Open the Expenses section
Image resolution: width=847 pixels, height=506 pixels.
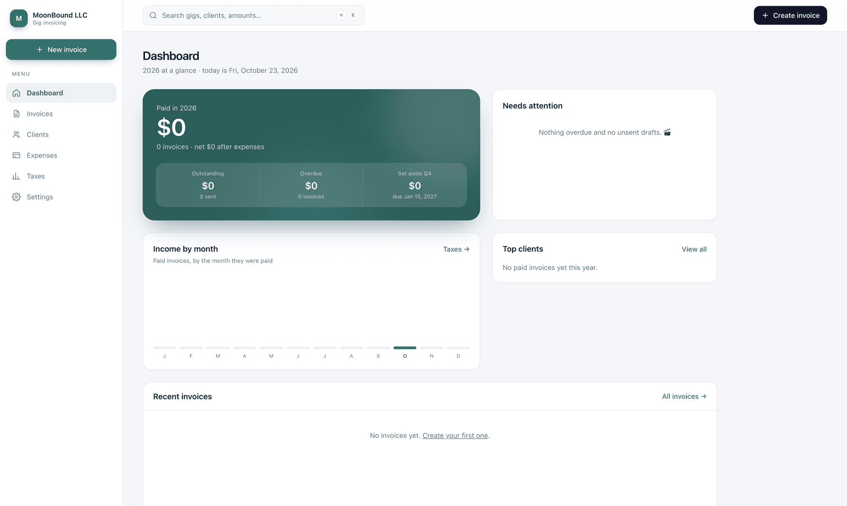pyautogui.click(x=61, y=155)
